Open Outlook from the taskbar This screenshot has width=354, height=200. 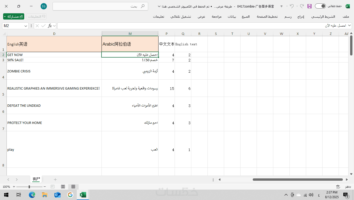[57, 195]
